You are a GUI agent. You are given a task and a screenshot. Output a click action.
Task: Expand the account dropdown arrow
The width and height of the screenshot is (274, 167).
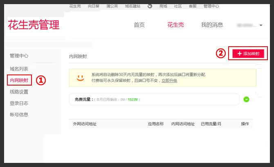point(261,25)
